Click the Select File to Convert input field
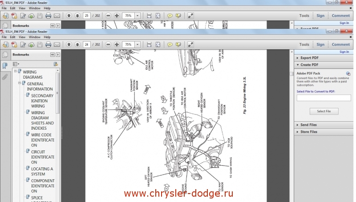This screenshot has height=202, width=356. click(324, 98)
